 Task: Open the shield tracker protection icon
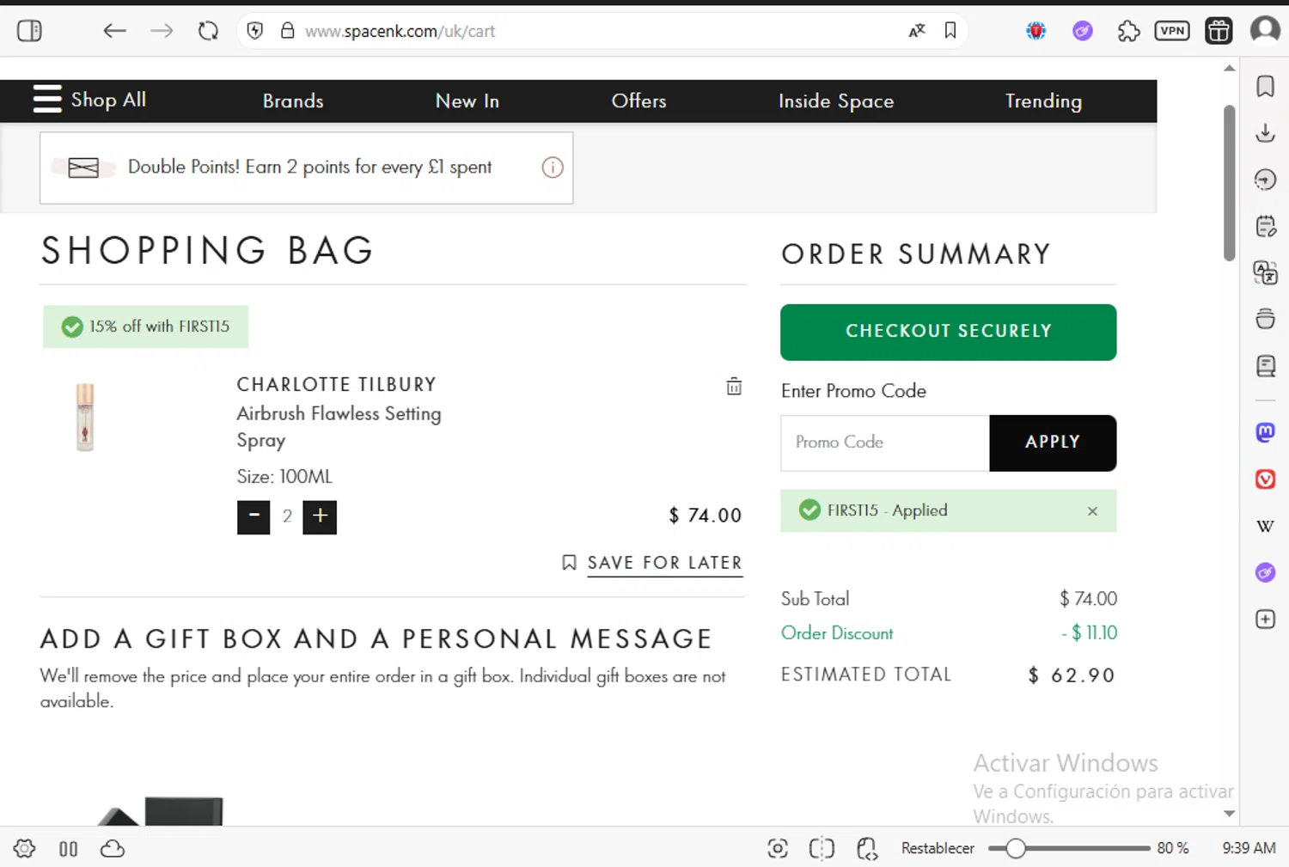point(255,31)
